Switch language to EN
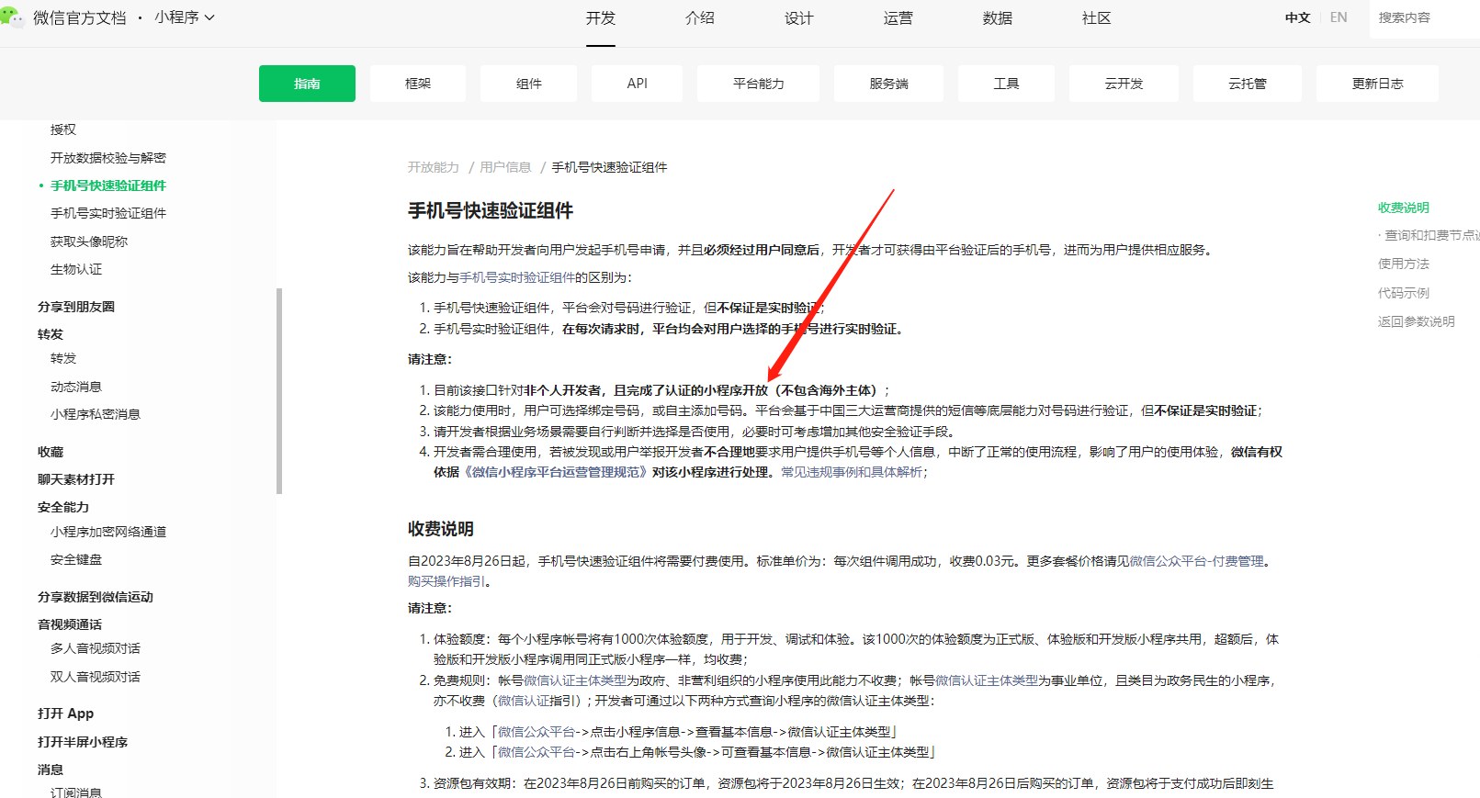 [1339, 17]
